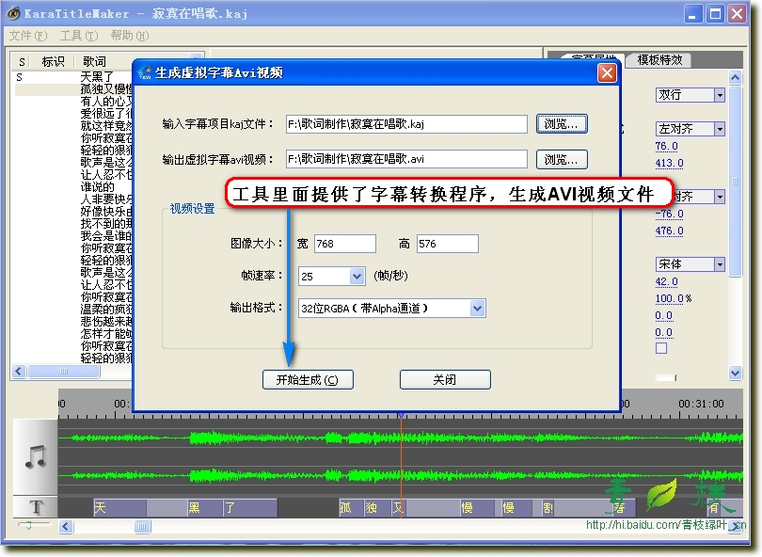
Task: Click the value 76.0 link
Action: tap(666, 146)
